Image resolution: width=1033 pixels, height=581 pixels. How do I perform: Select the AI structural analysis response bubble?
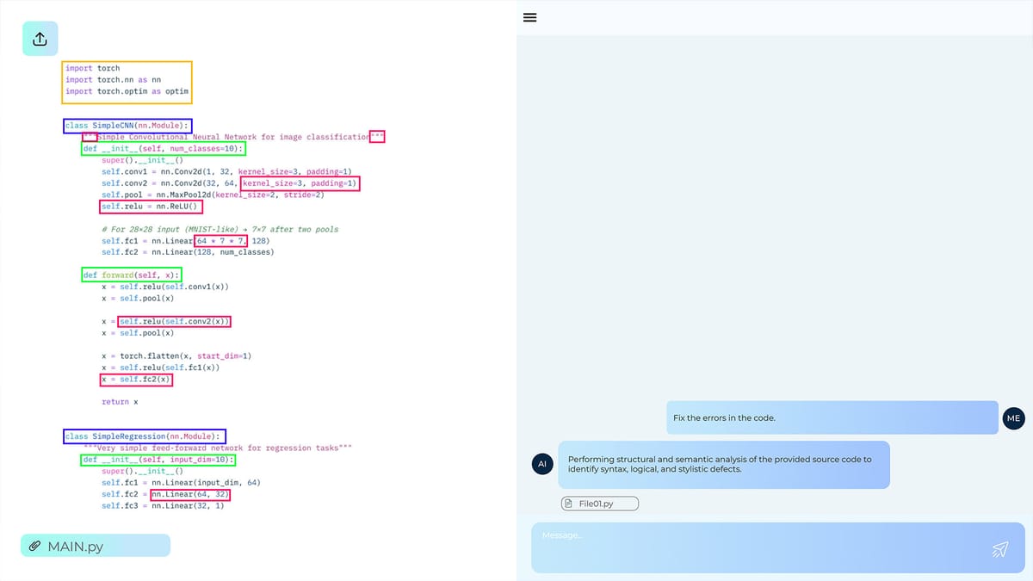coord(723,465)
